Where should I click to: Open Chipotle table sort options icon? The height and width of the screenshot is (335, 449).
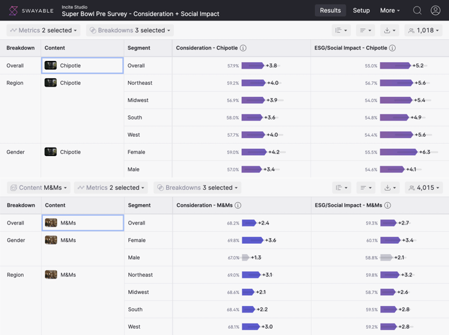coord(366,30)
